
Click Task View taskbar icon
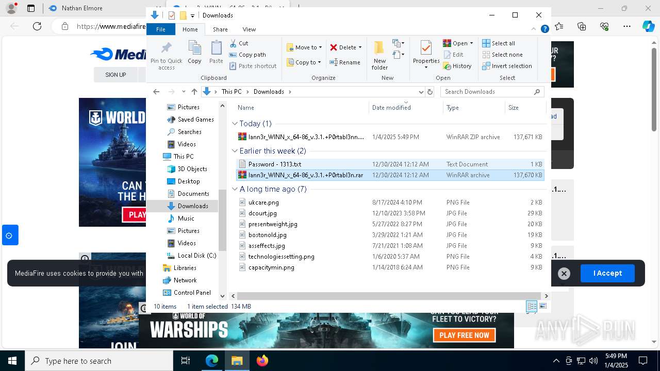click(186, 361)
